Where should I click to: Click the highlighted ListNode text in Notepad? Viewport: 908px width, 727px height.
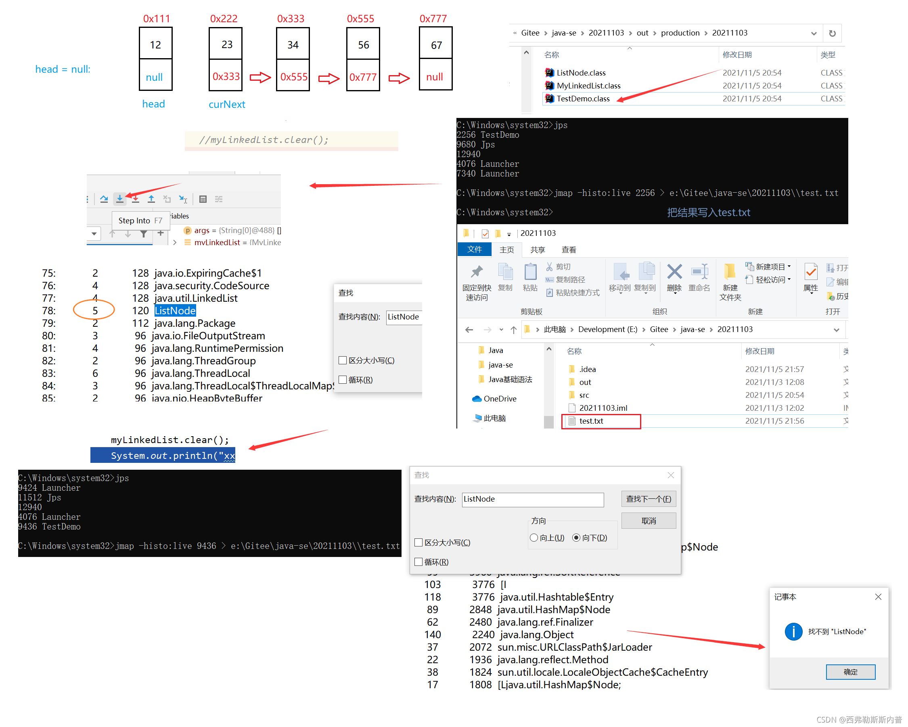pos(175,311)
